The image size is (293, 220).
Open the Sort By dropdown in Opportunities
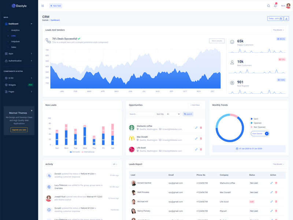click(x=173, y=114)
